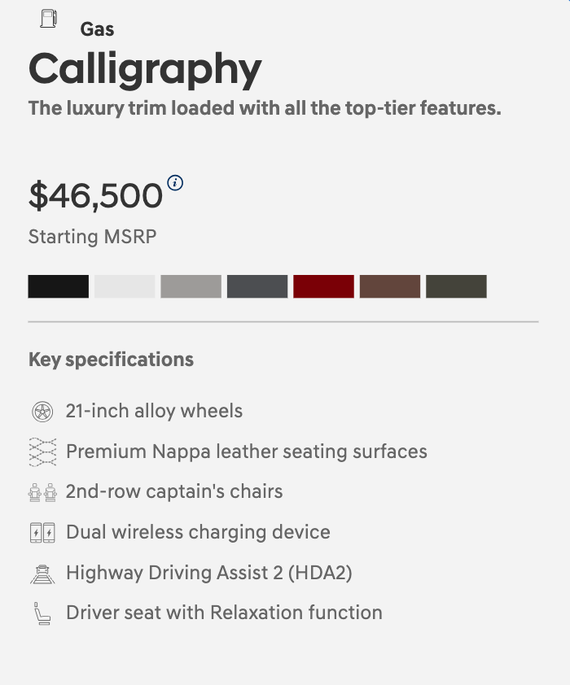
Task: Open the MSRP info tooltip icon
Action: (x=175, y=182)
